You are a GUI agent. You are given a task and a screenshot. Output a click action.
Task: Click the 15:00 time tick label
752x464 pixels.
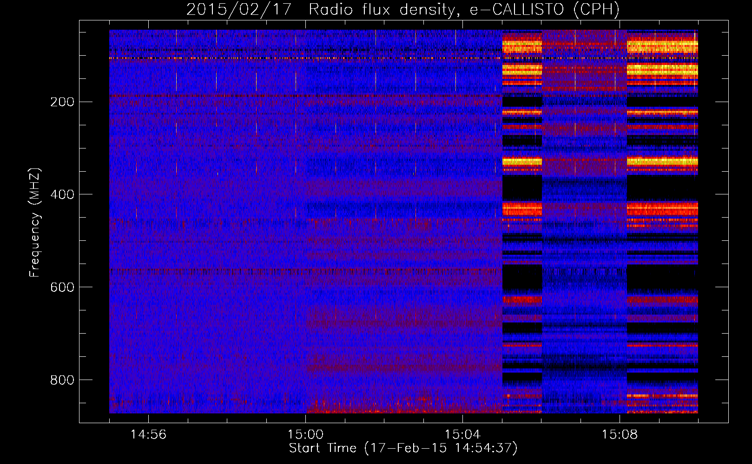click(x=305, y=435)
